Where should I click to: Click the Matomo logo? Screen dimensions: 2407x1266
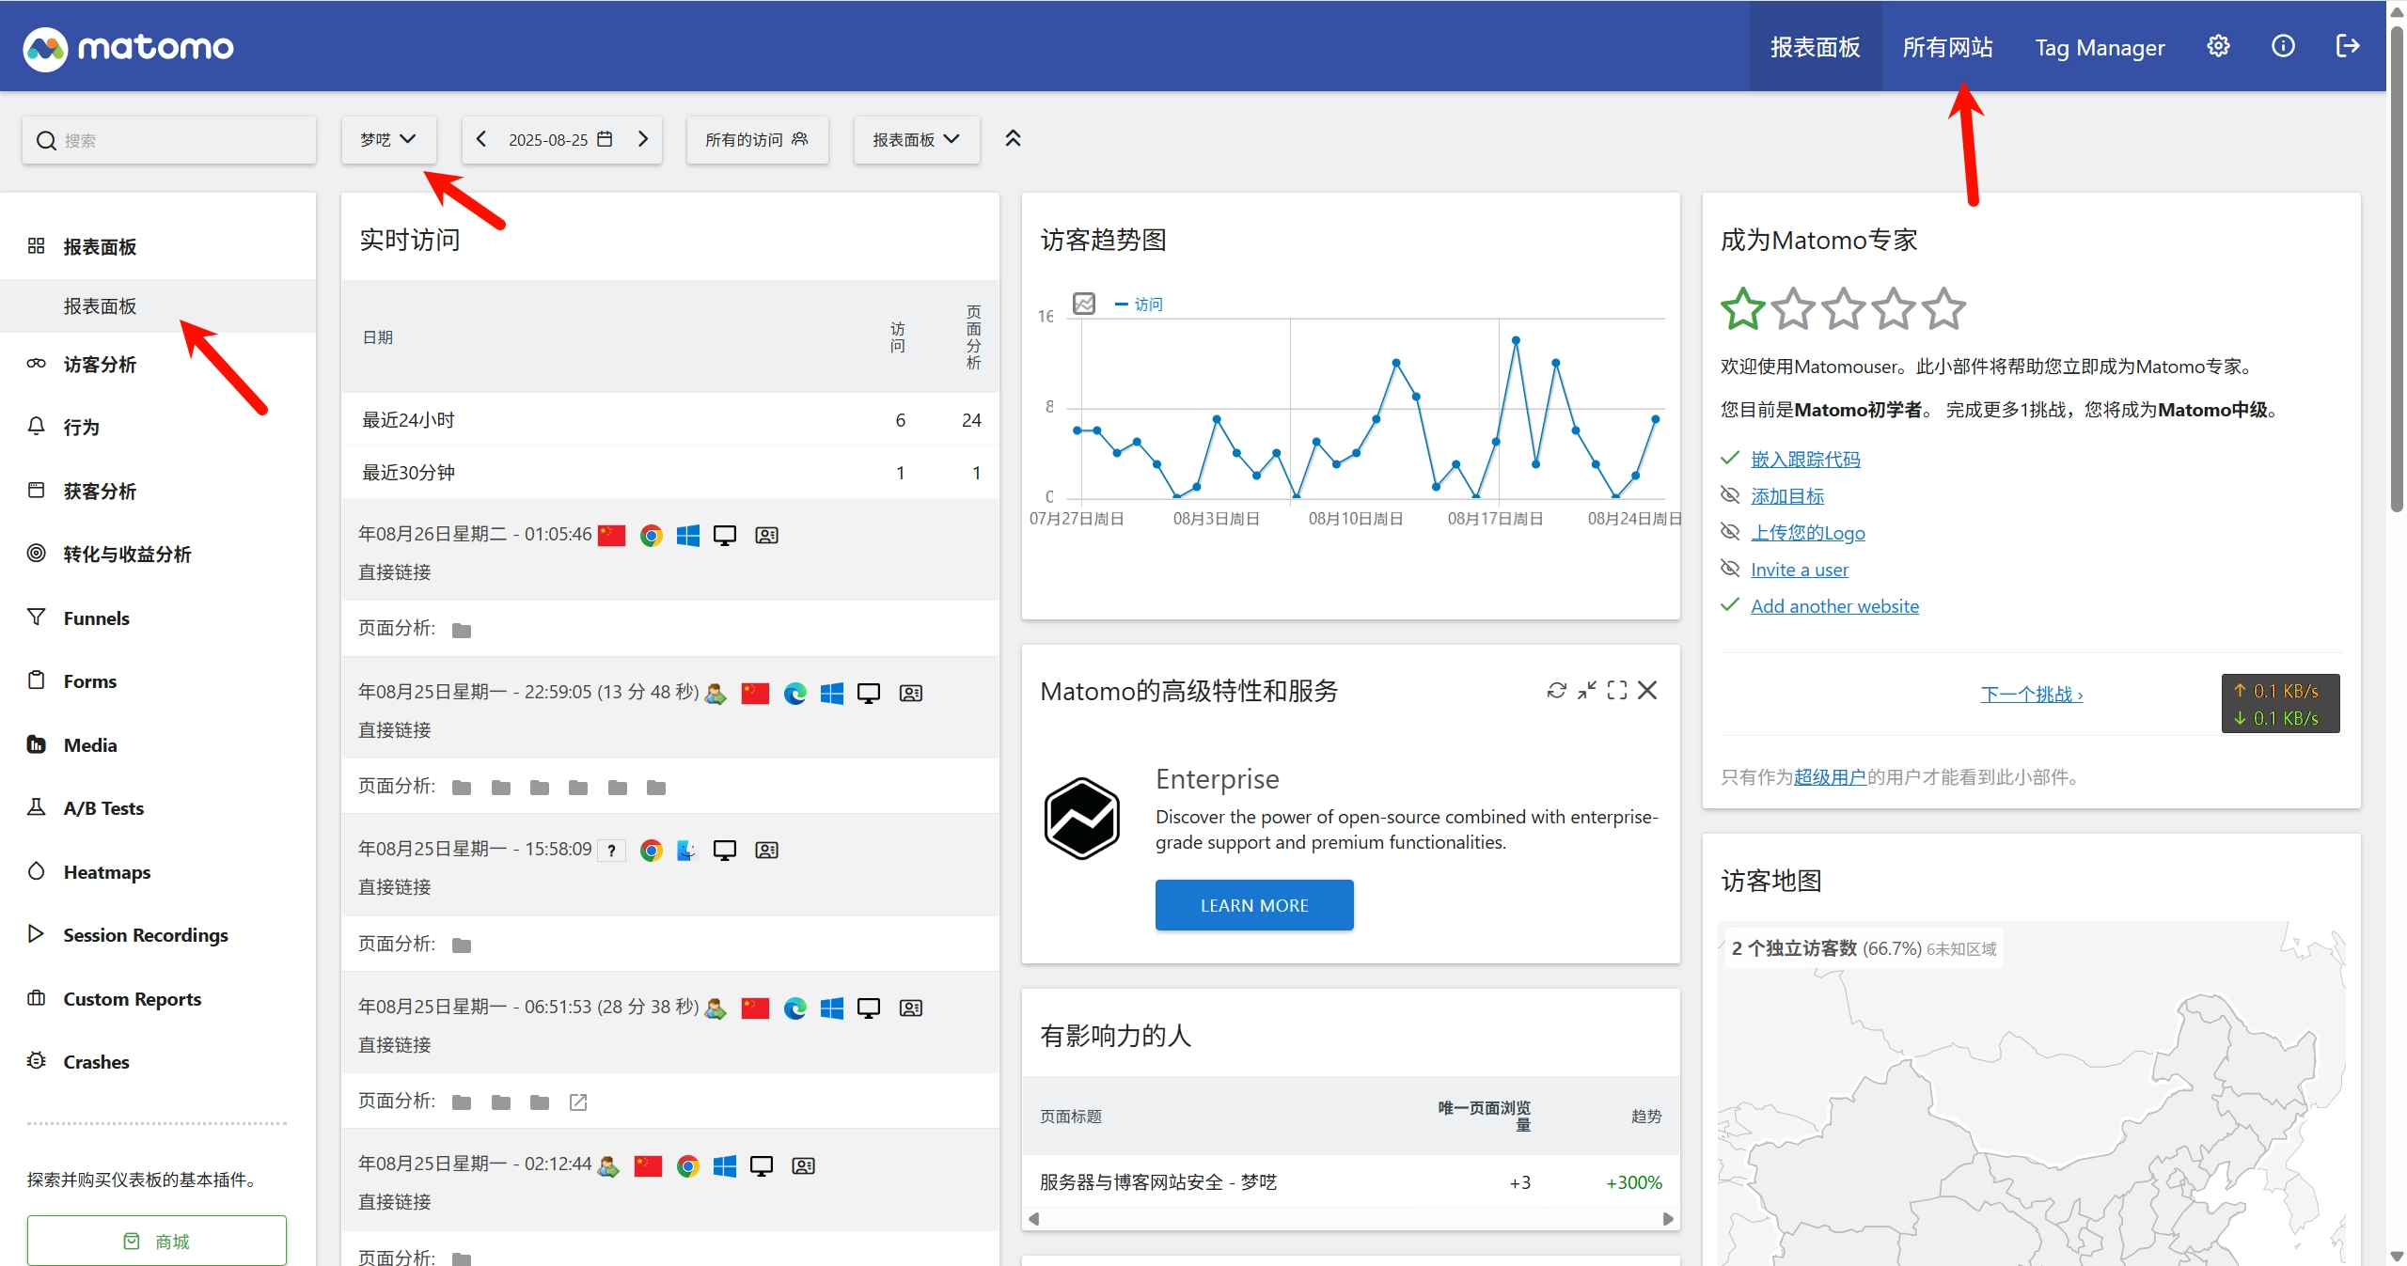click(x=129, y=47)
